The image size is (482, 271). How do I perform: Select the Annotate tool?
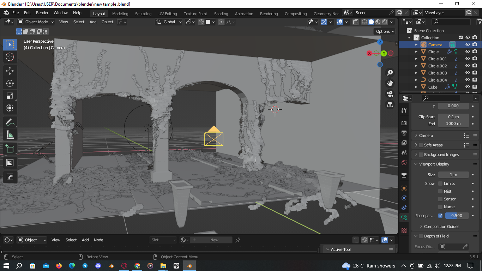(10, 122)
